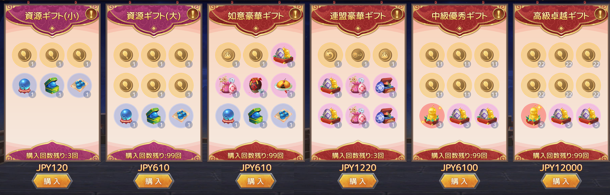
Task: Tap blue ore pile in 資源ギフト(大)
Action: 181,116
